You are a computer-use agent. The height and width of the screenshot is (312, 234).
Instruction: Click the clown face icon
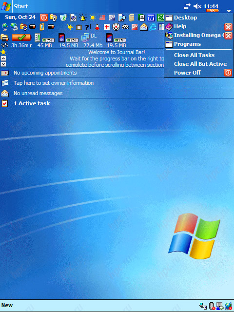[x=116, y=27]
